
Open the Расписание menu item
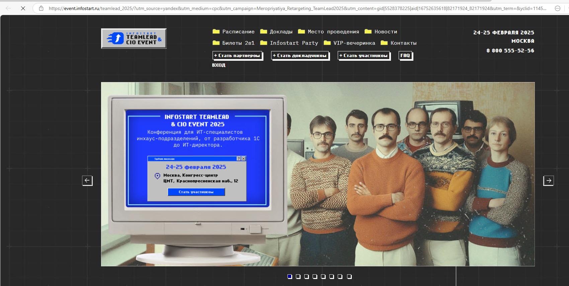[x=238, y=32]
